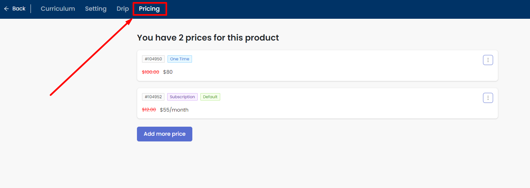The height and width of the screenshot is (188, 530).
Task: Go to the Curriculum tab
Action: pos(58,9)
